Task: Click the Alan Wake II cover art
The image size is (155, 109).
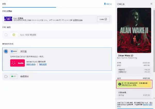Action: (x=134, y=30)
